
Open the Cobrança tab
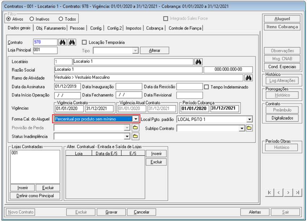[x=155, y=28]
